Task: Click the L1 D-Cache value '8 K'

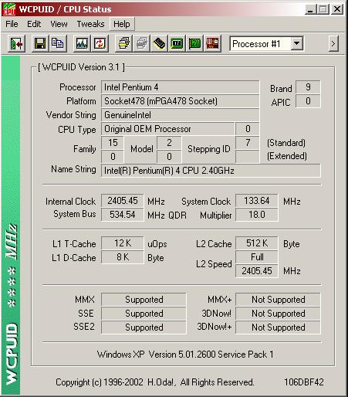Action: [123, 257]
